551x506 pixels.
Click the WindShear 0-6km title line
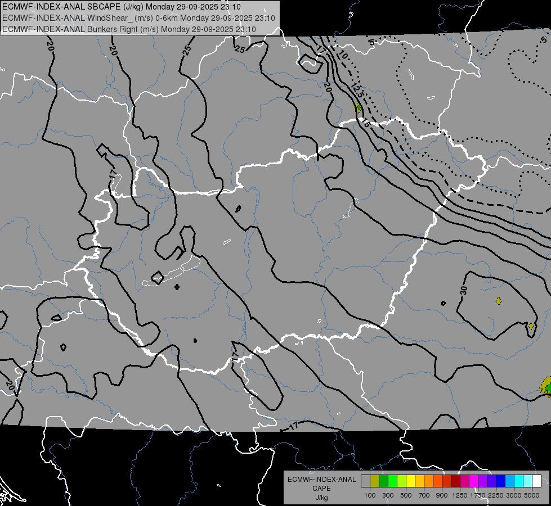(138, 18)
